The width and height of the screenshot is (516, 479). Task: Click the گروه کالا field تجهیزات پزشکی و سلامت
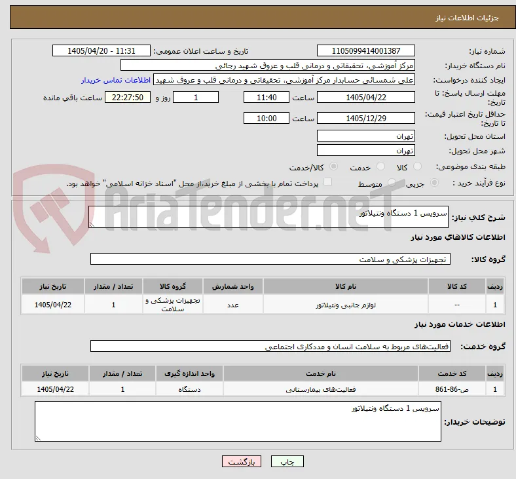tap(270, 259)
